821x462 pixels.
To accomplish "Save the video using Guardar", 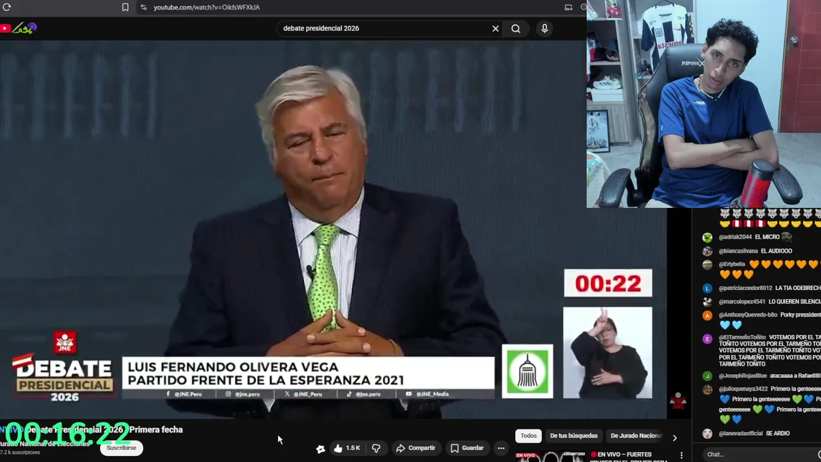I will (467, 448).
